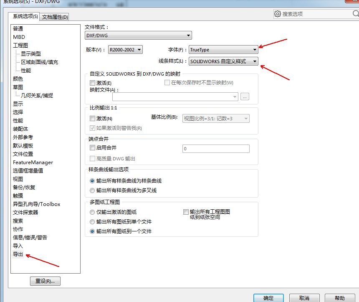Image resolution: width=359 pixels, height=302 pixels.
Task: Select 视图 in options list
Action: [18, 179]
